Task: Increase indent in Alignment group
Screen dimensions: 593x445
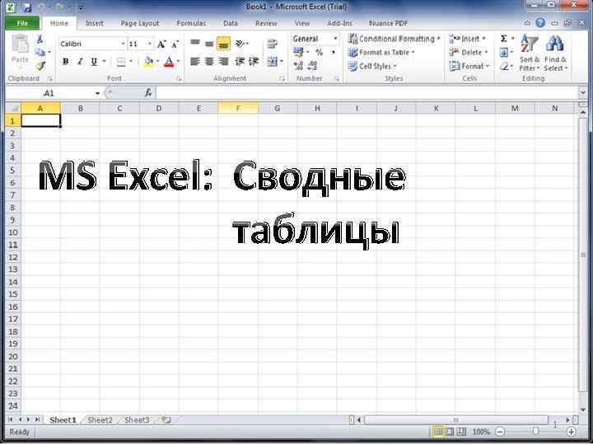Action: click(x=254, y=61)
